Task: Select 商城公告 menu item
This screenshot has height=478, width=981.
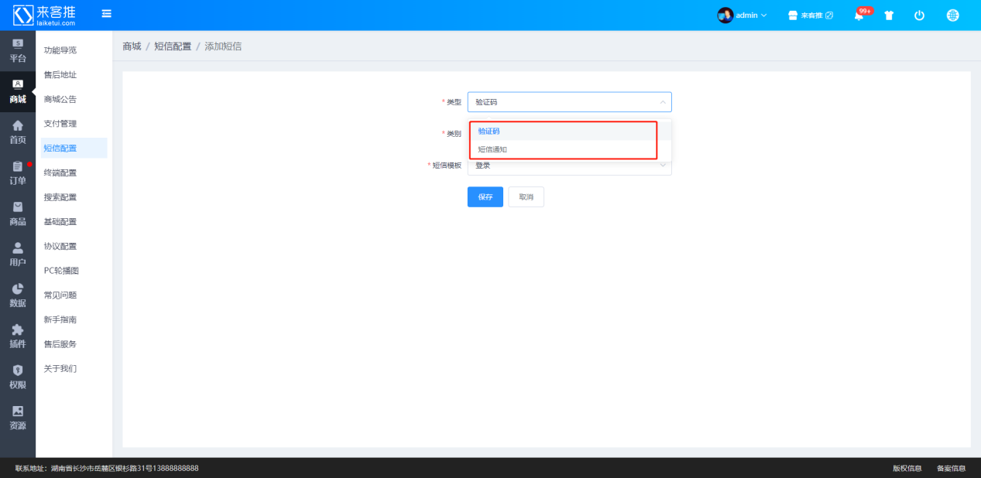Action: [x=60, y=99]
